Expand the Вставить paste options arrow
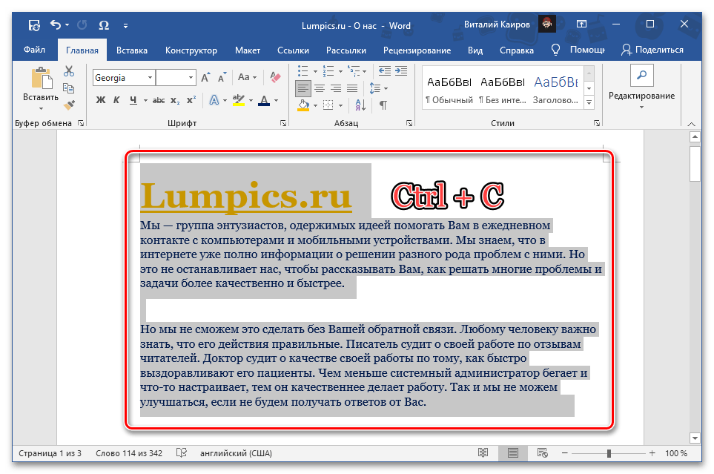714x474 pixels. (41, 108)
